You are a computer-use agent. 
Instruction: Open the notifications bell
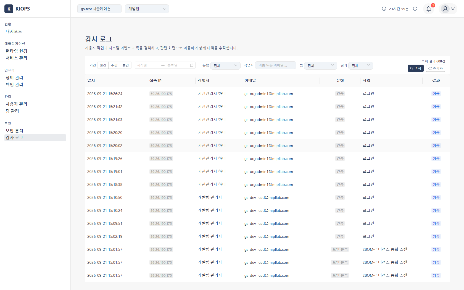click(429, 9)
